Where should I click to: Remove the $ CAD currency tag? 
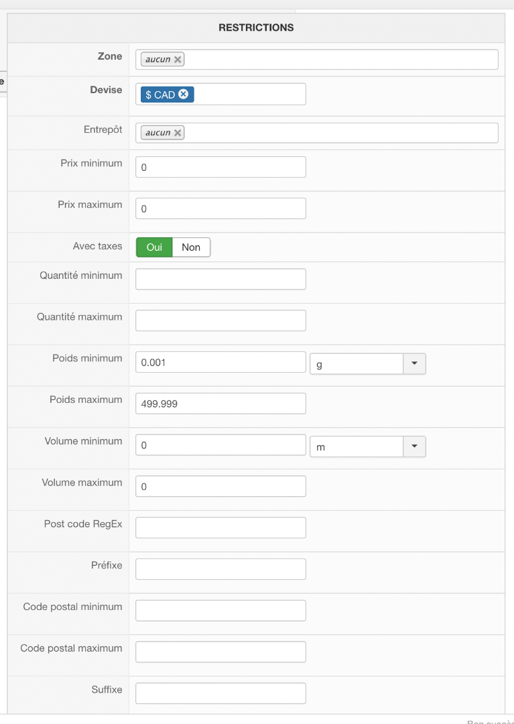click(184, 95)
